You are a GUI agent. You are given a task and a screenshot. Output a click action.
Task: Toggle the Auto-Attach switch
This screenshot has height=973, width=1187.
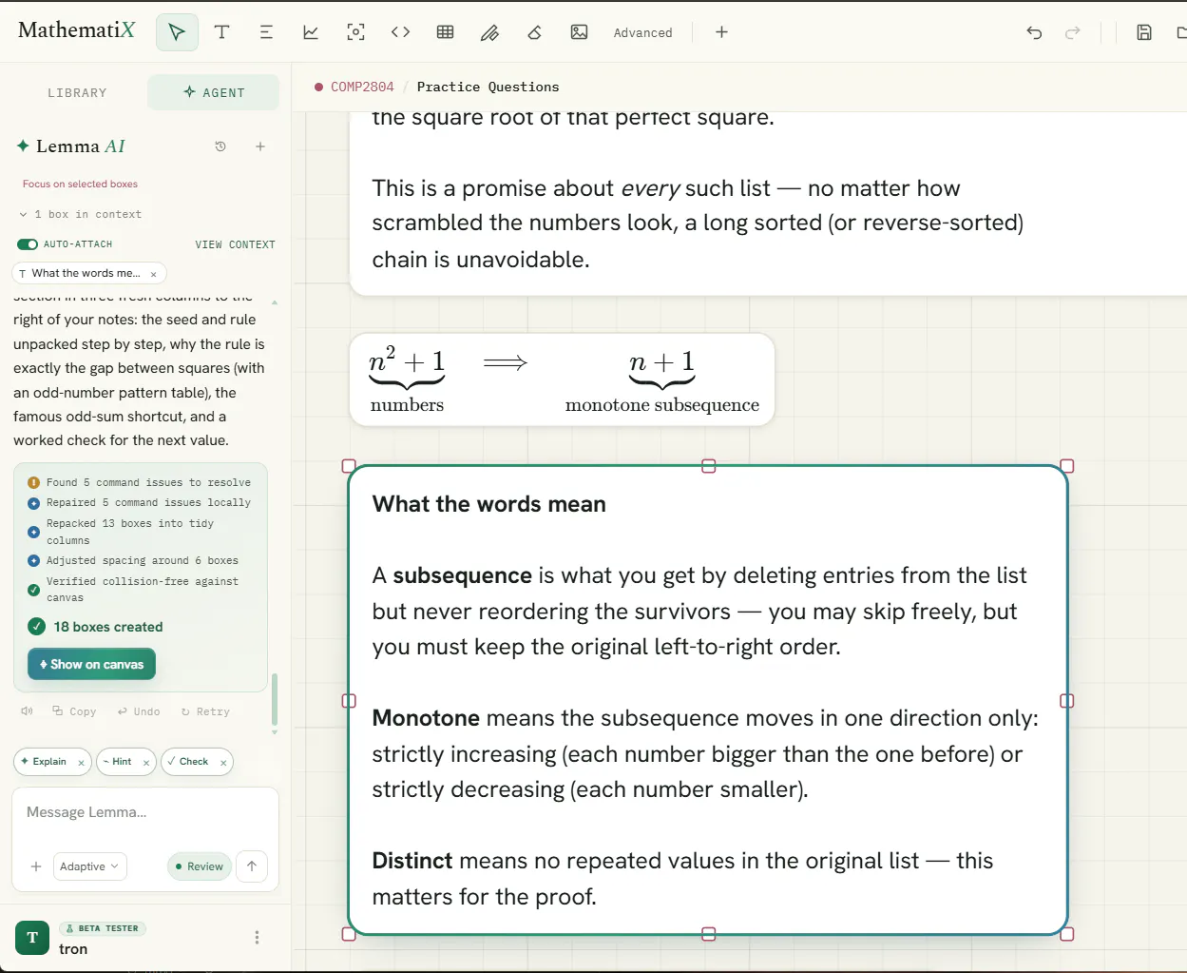click(28, 244)
